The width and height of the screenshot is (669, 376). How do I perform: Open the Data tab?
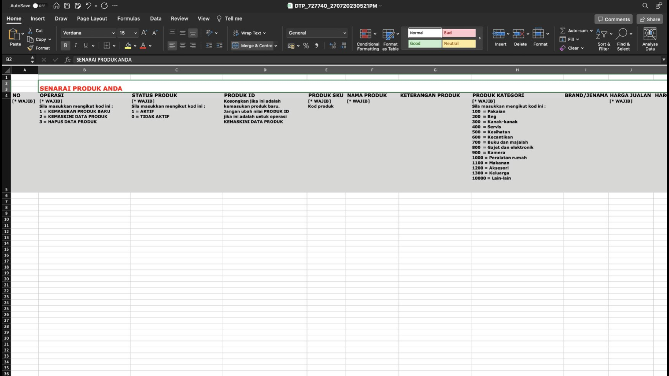[x=156, y=18]
